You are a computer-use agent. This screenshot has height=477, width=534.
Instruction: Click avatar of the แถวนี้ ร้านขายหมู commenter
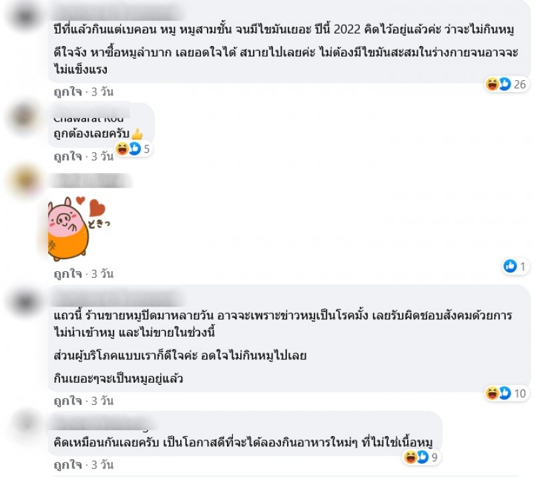25,303
